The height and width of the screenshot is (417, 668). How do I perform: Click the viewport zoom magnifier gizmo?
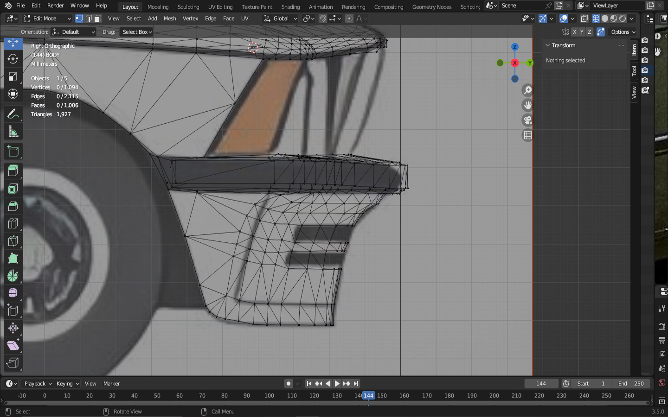pyautogui.click(x=528, y=90)
